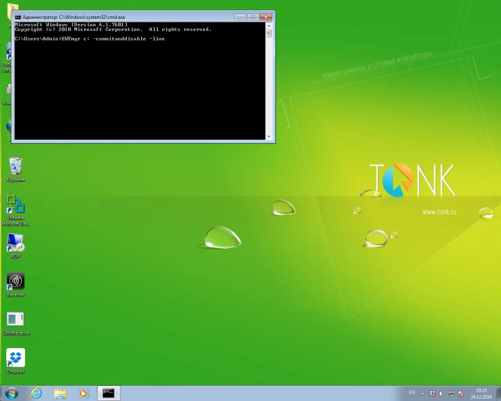This screenshot has width=501, height=401.
Task: Open the Recycle Bin (Корзина) desktop icon
Action: point(15,169)
